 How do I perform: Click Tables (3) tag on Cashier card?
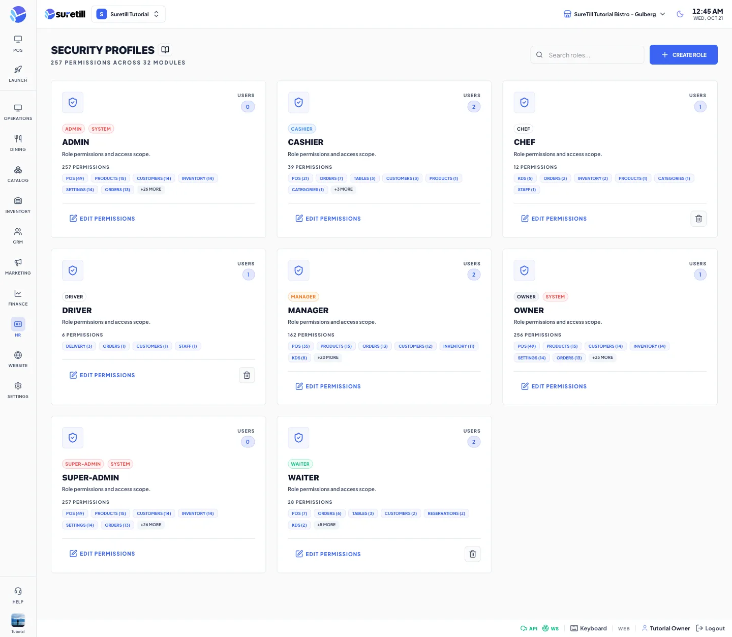364,178
